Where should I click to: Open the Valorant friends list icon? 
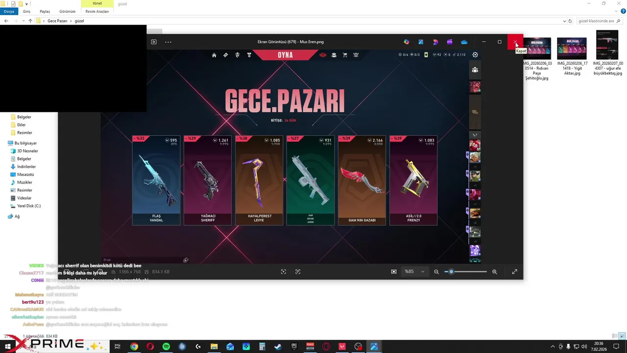pos(475,70)
